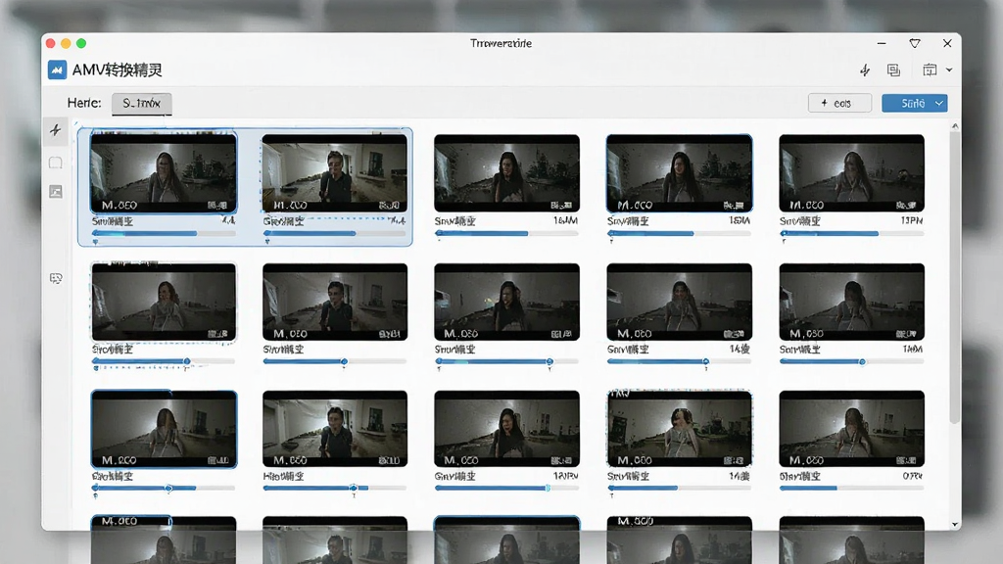Viewport: 1003px width, 564px height.
Task: Click the blue AMV转换精灵 app logo icon
Action: point(57,70)
